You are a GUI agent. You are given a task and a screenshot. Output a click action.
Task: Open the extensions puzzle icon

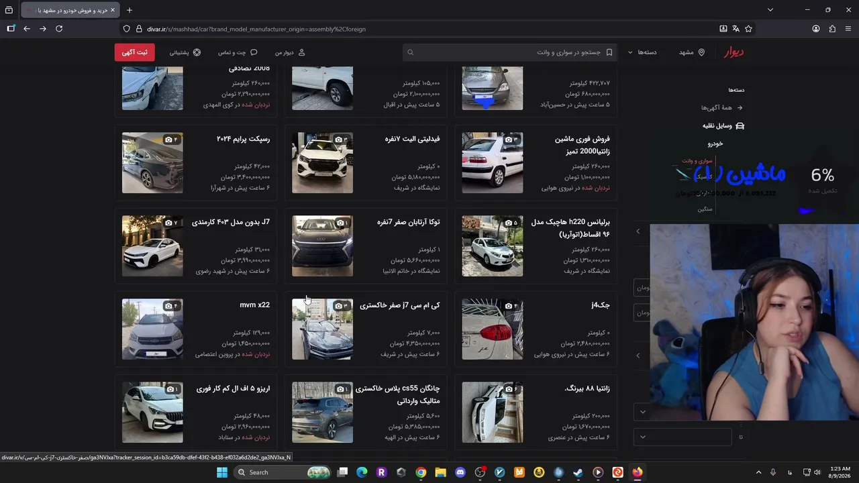point(833,29)
